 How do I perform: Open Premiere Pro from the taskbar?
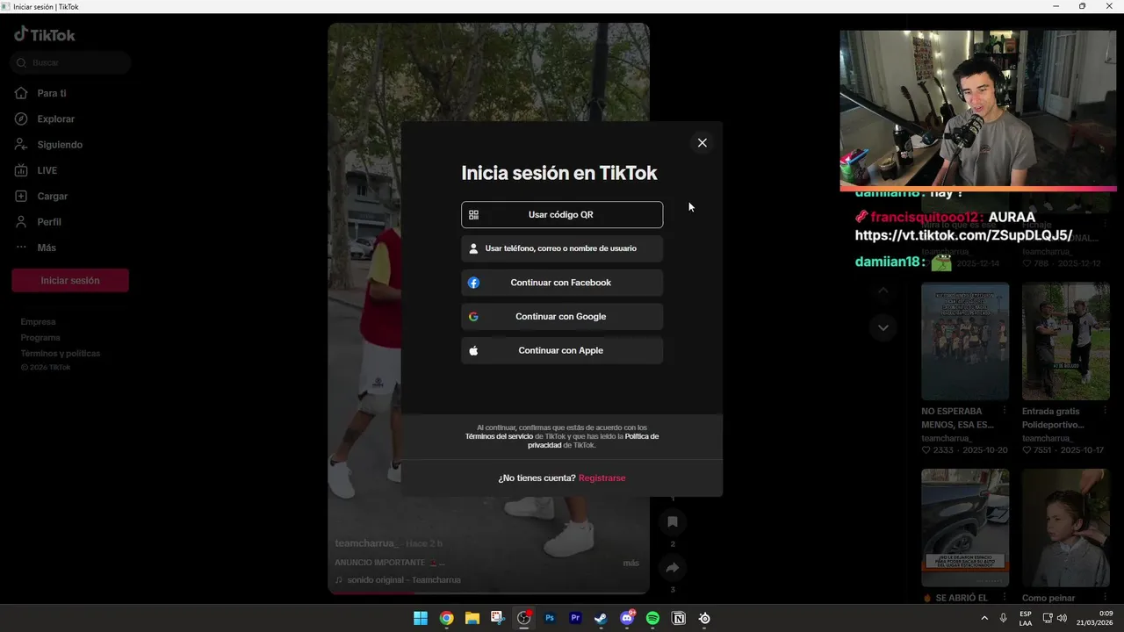pos(575,618)
